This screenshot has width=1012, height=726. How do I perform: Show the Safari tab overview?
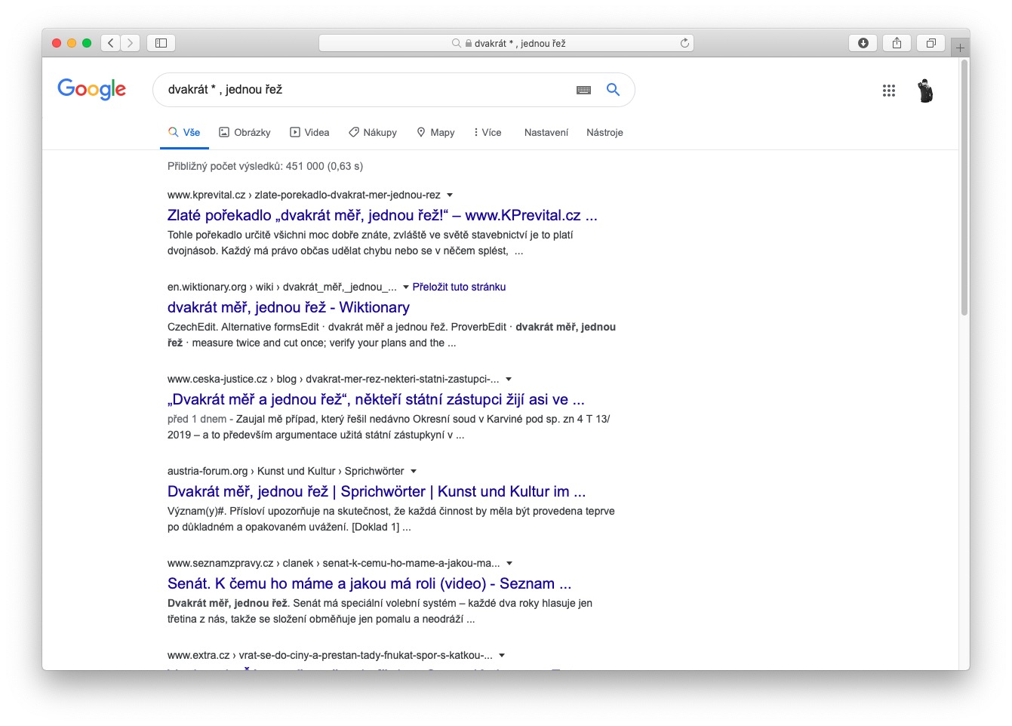click(x=930, y=43)
